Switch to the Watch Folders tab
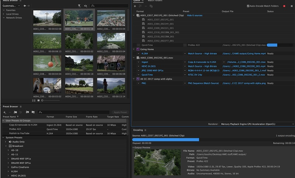Image resolution: width=295 pixels, height=178 pixels. pyautogui.click(x=156, y=1)
